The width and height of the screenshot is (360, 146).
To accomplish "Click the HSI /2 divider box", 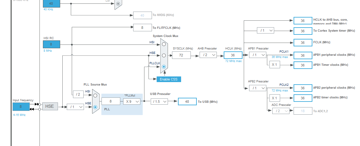I will point(78,94).
